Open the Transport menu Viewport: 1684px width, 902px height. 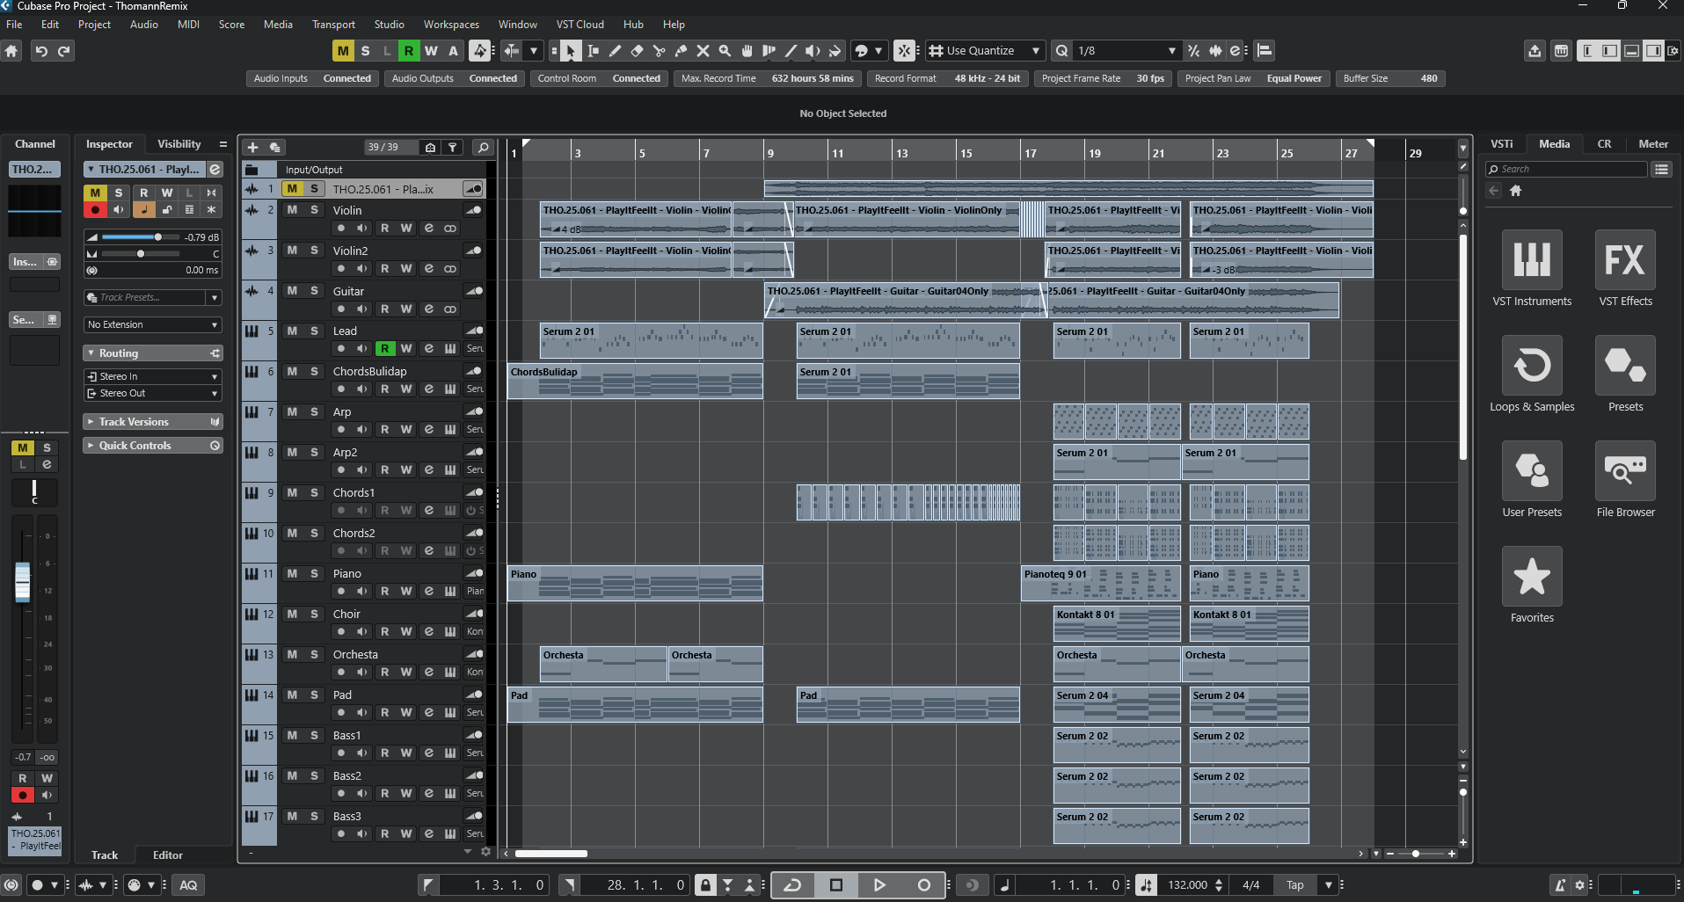click(333, 25)
